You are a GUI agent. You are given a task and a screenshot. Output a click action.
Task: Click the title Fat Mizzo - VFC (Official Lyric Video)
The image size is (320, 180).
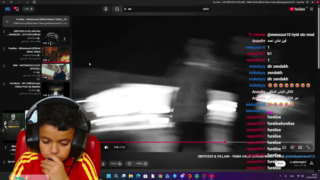25,85
